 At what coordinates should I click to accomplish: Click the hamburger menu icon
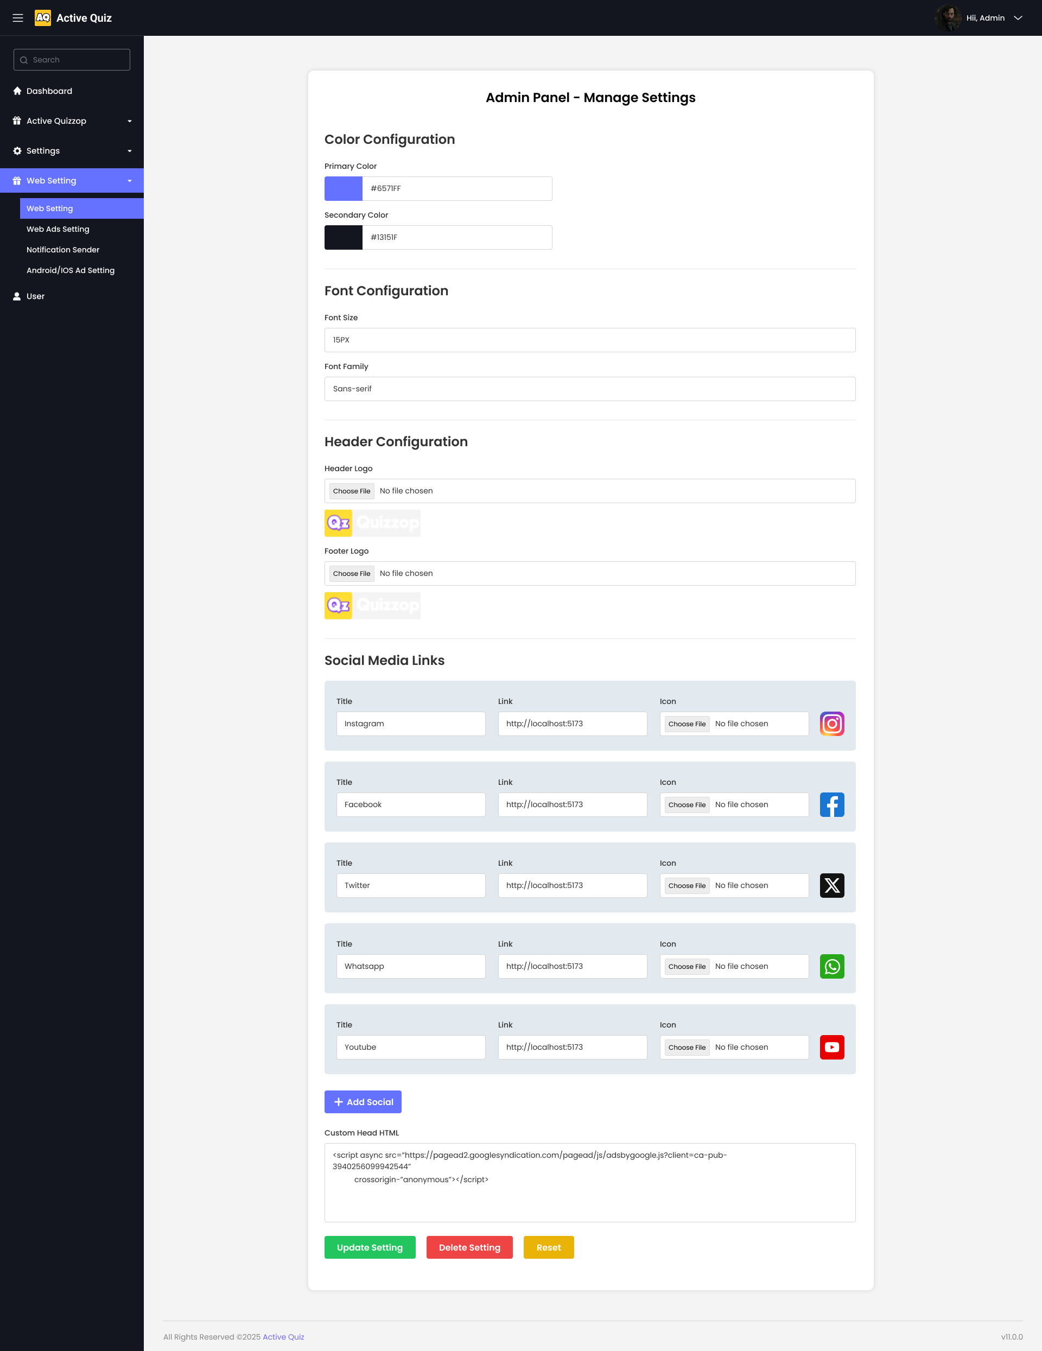tap(18, 18)
